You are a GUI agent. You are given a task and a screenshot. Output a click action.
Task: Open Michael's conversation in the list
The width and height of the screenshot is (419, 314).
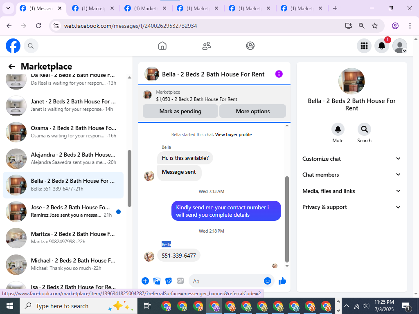point(63,265)
